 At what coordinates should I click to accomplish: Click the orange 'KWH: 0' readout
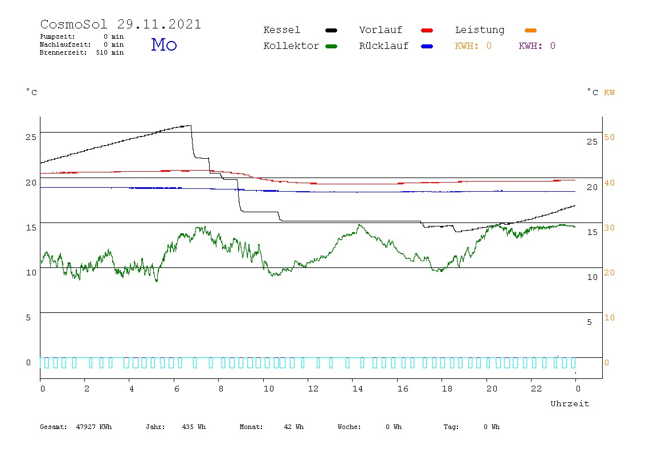pyautogui.click(x=473, y=46)
